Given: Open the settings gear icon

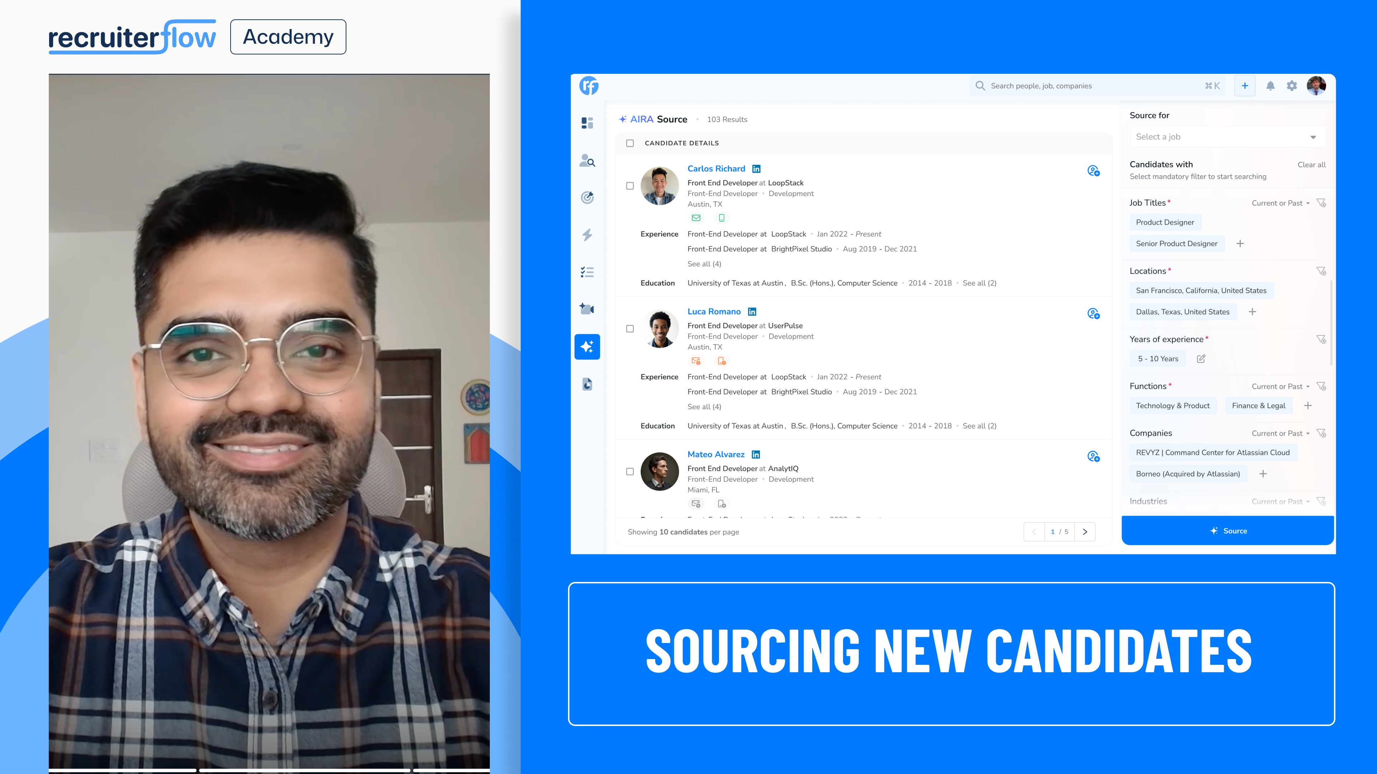Looking at the screenshot, I should (x=1291, y=86).
